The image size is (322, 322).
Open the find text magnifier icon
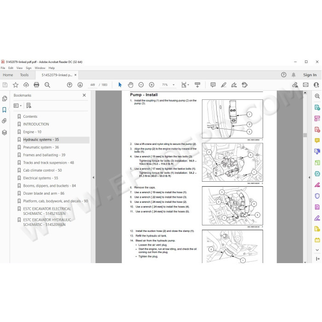pyautogui.click(x=47, y=85)
